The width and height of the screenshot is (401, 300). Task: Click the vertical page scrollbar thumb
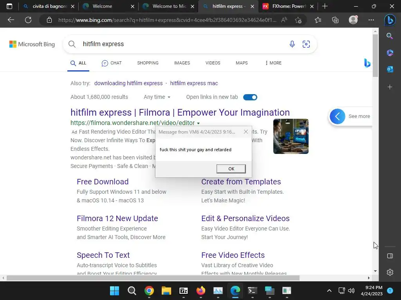click(375, 55)
